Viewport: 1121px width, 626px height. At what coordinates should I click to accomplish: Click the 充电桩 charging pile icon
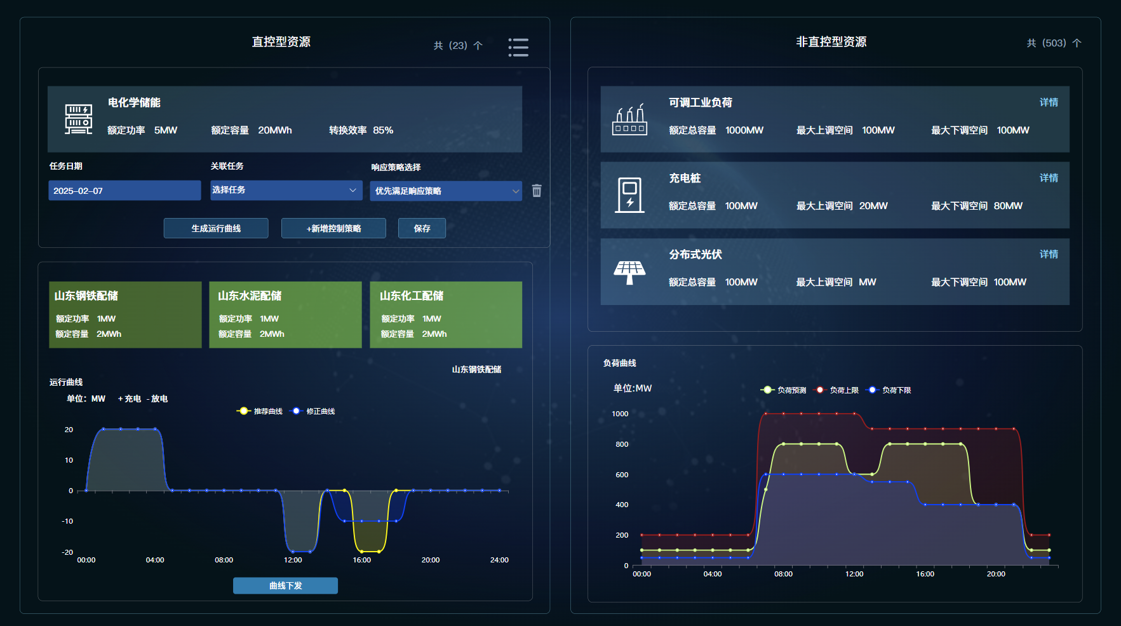pyautogui.click(x=629, y=194)
